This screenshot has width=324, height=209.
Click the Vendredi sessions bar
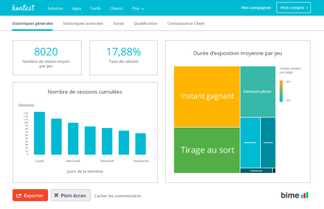(x=107, y=141)
